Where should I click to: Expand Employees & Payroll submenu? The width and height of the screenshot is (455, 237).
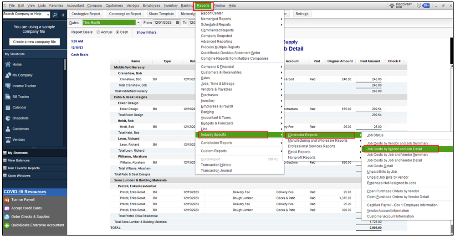[281, 106]
